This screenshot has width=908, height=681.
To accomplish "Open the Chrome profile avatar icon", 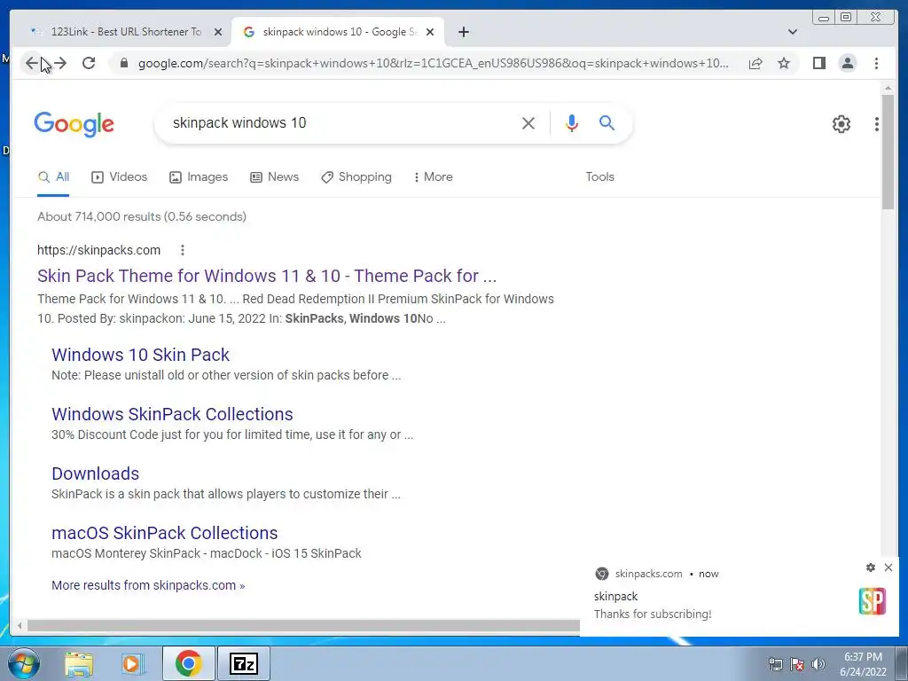I will pos(847,63).
